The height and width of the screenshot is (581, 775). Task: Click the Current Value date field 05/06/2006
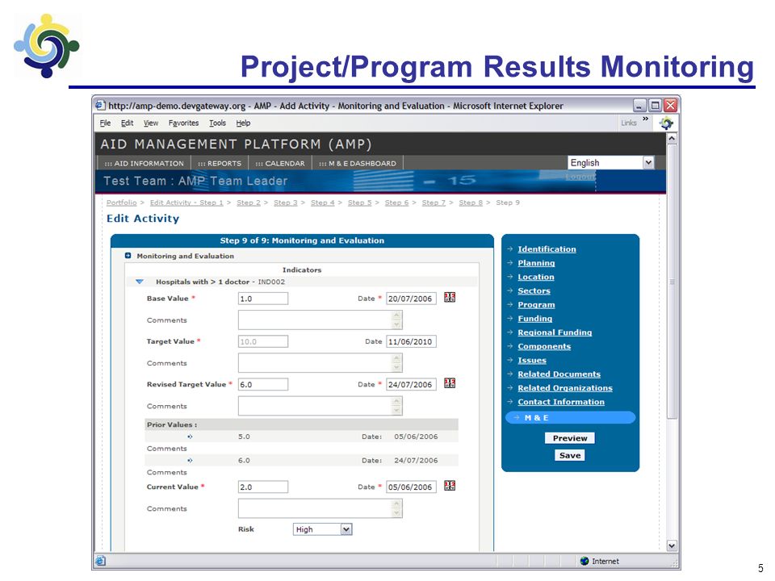tap(411, 487)
